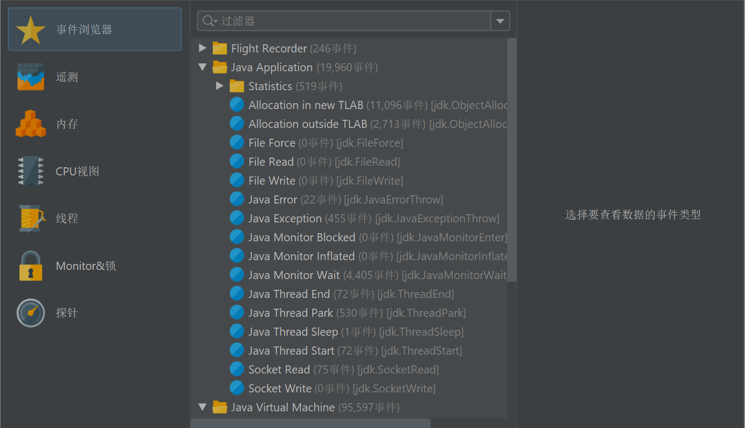Expand the Flight Recorder folder

[203, 48]
